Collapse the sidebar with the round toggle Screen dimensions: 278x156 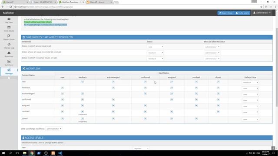click(9, 78)
